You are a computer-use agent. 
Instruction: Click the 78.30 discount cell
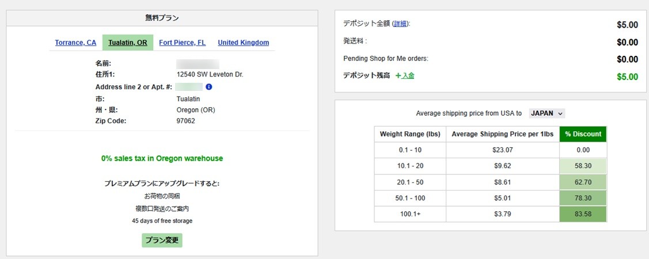click(583, 198)
